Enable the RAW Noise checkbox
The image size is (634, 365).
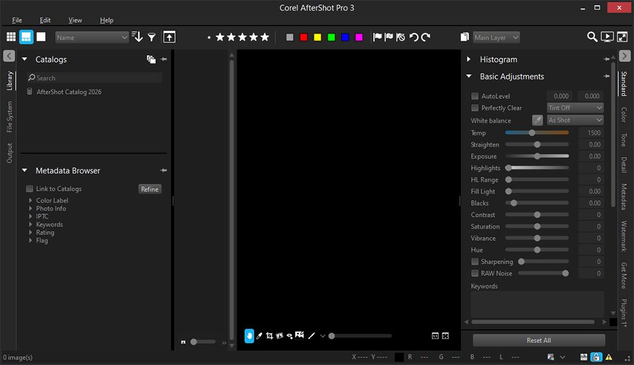475,273
